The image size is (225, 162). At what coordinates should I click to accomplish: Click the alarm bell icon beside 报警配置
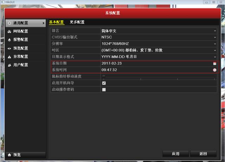point(9,40)
